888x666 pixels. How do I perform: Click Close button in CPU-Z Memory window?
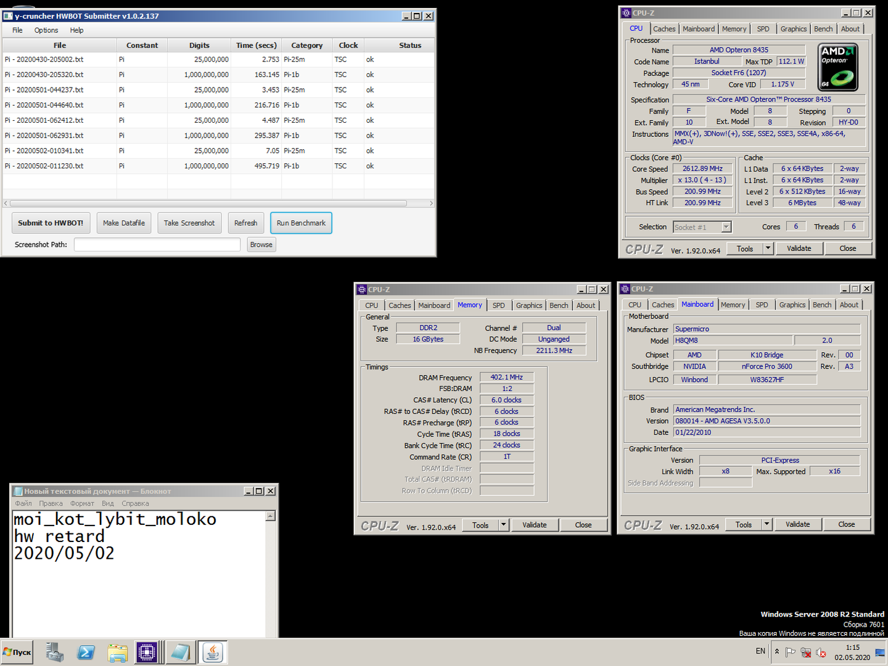583,525
